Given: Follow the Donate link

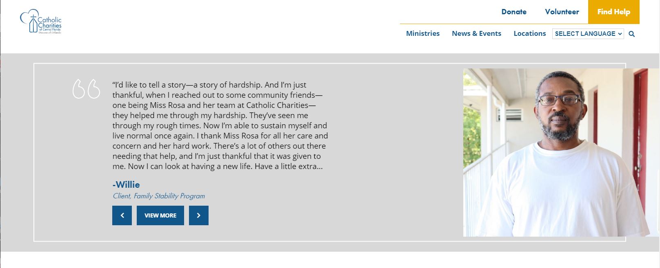Looking at the screenshot, I should point(514,12).
